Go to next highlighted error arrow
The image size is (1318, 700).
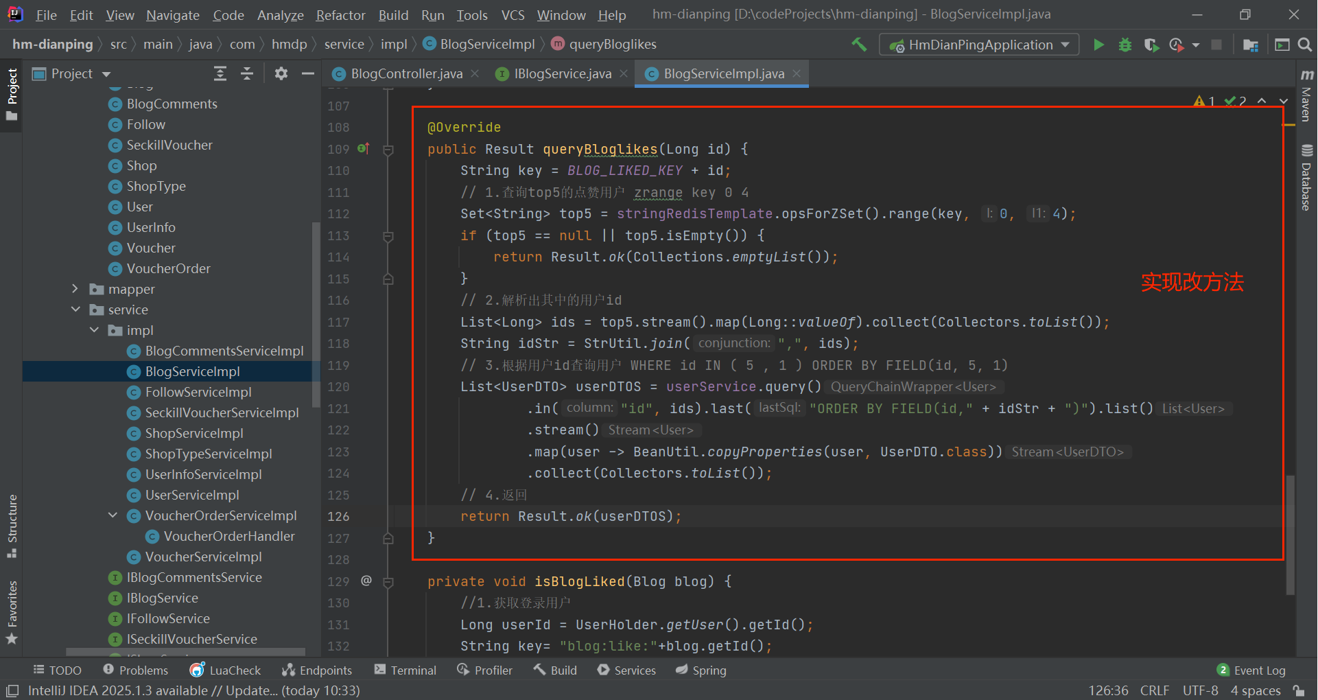click(1283, 102)
